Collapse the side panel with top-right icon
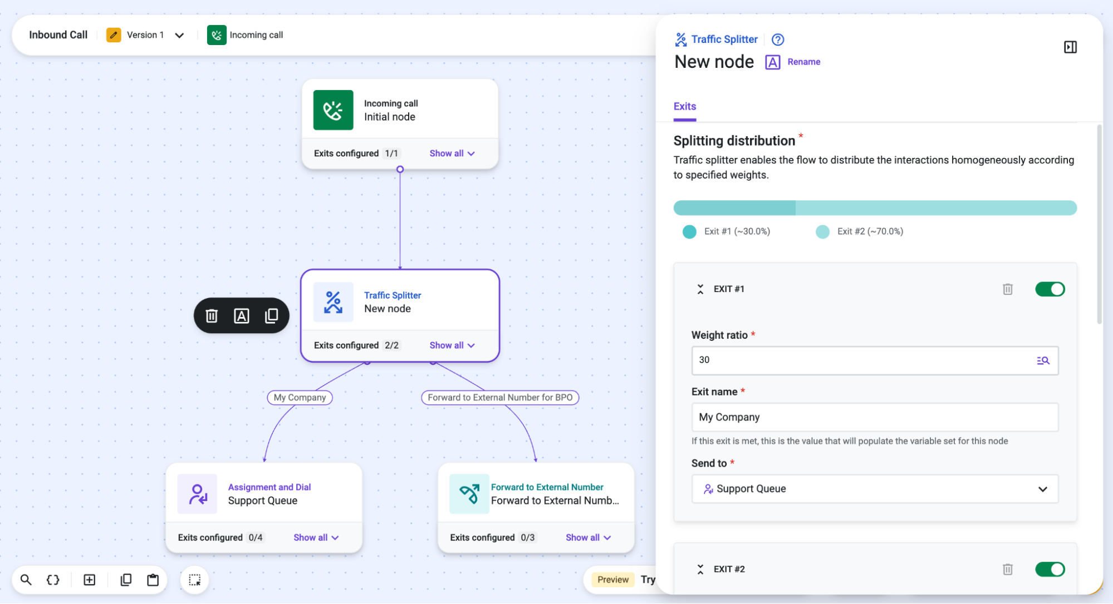Screen dimensions: 1113x604 [1070, 47]
